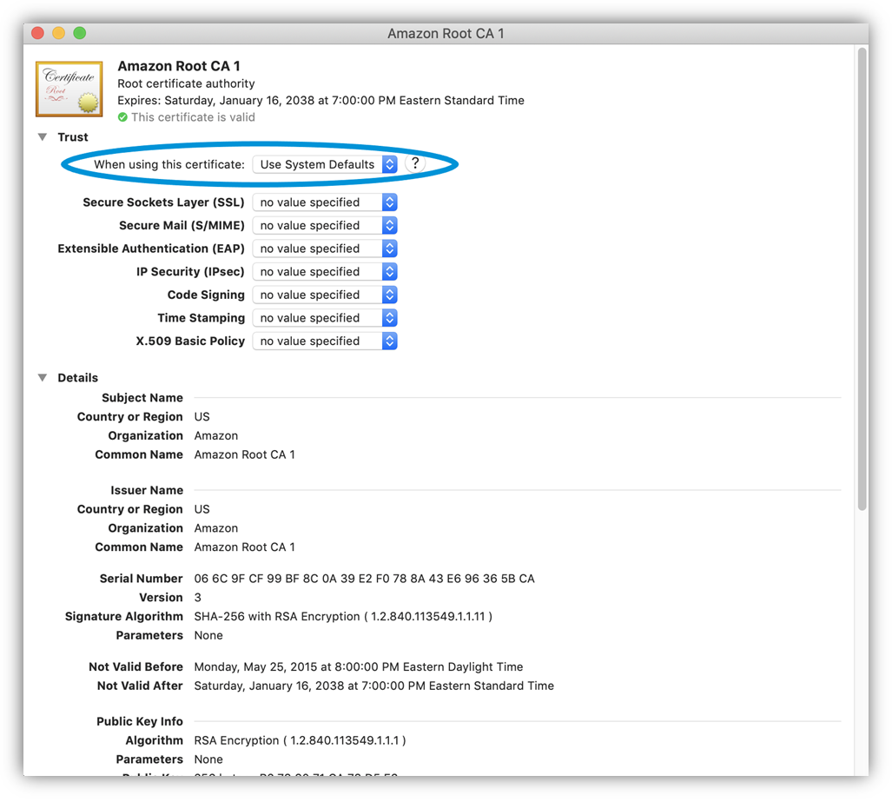This screenshot has height=802, width=892.
Task: Open the Extensible Authentication (EAP) dropdown
Action: pos(325,249)
